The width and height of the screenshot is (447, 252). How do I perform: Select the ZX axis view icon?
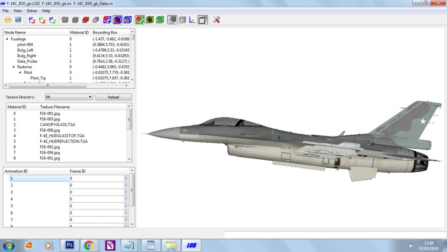[32, 20]
